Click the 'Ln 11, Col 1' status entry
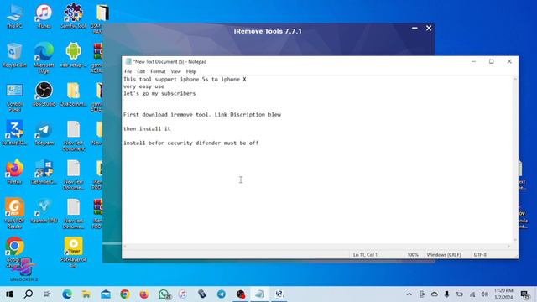Viewport: 537px width, 302px height. pos(365,255)
